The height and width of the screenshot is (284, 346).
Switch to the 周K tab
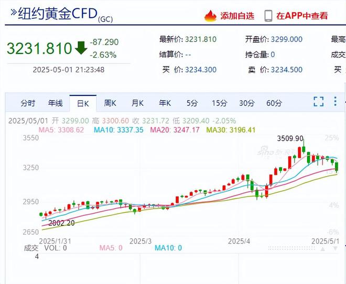click(110, 103)
